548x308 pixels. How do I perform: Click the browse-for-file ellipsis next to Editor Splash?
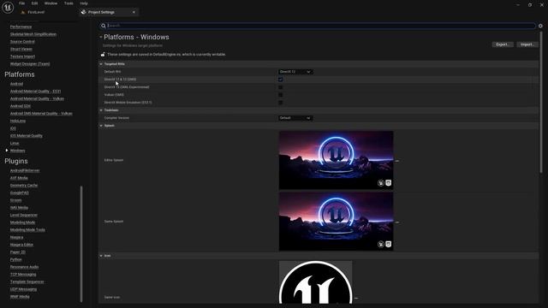click(x=396, y=161)
